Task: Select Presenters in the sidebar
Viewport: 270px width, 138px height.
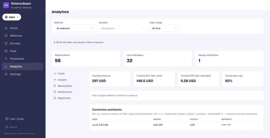Action: (x=23, y=59)
